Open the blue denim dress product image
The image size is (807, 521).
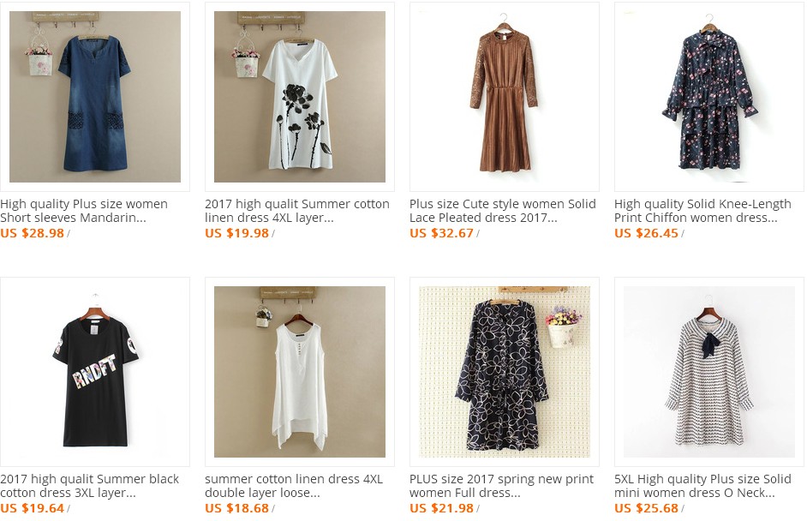coord(94,97)
